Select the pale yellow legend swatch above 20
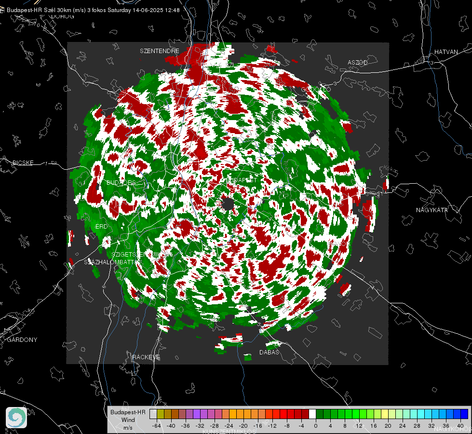Image resolution: width=472 pixels, height=434 pixels. (x=385, y=414)
